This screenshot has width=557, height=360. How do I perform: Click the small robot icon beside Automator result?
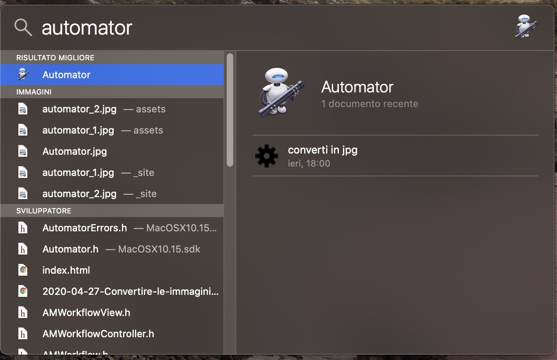click(23, 75)
